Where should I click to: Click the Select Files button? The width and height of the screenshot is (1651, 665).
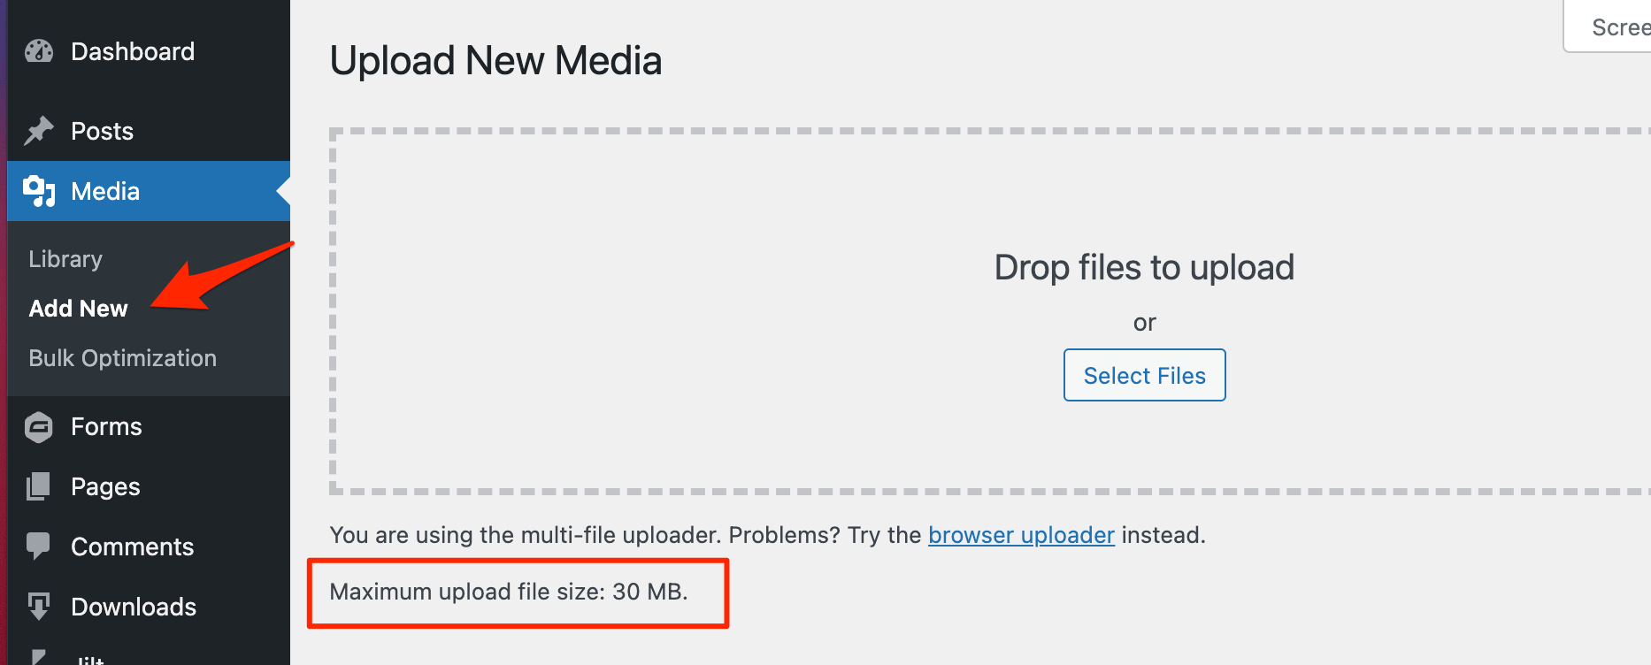click(1143, 375)
